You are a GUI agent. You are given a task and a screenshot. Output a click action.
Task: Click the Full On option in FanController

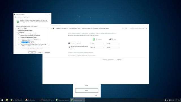87,86
